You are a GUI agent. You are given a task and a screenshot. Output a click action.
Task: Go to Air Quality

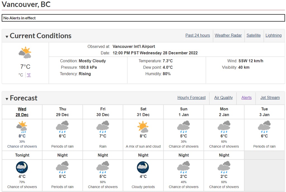[x=223, y=98]
